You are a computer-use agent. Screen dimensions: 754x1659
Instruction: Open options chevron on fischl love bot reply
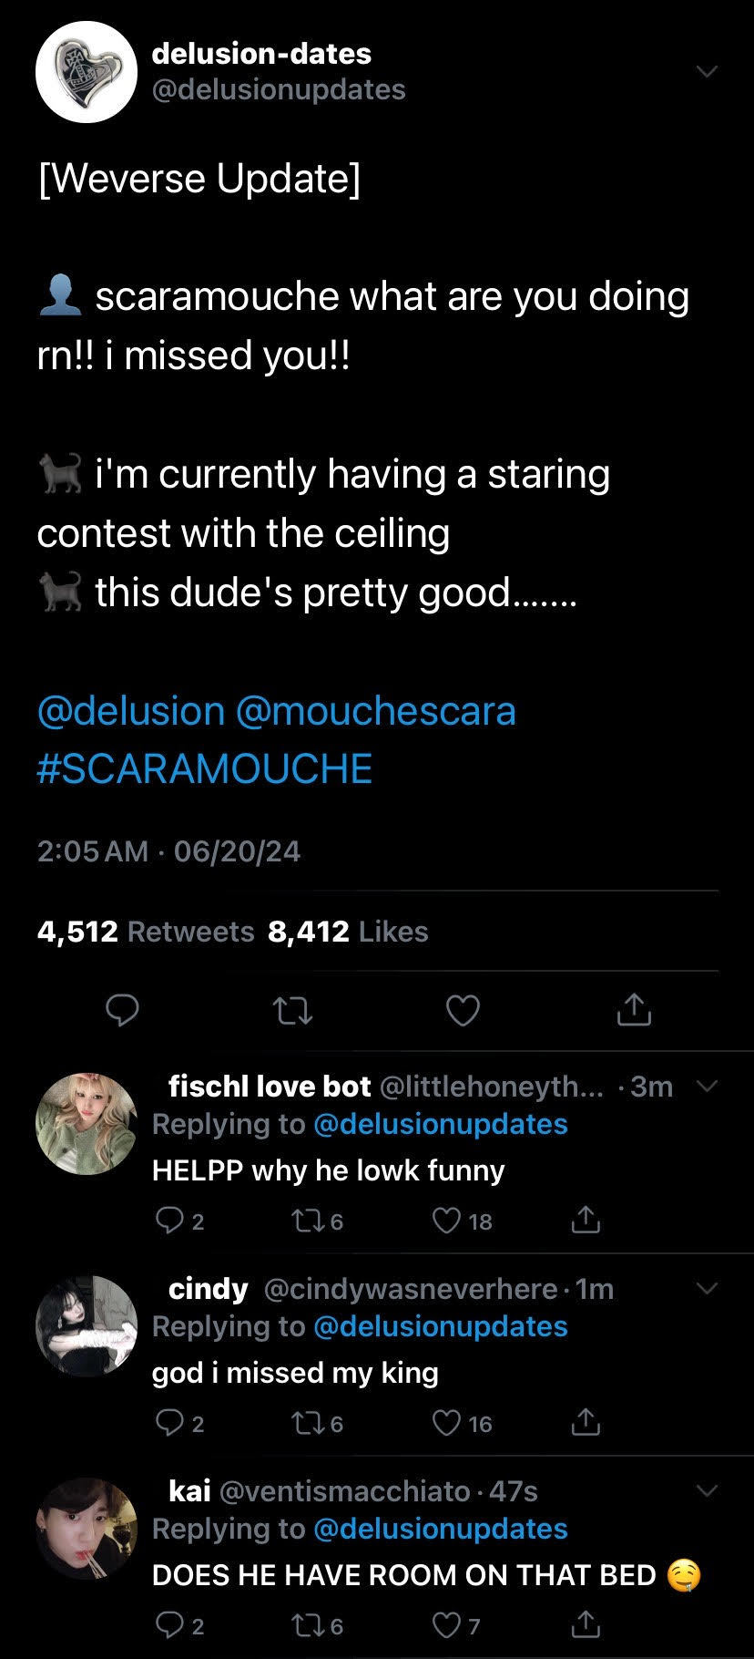[x=707, y=1086]
